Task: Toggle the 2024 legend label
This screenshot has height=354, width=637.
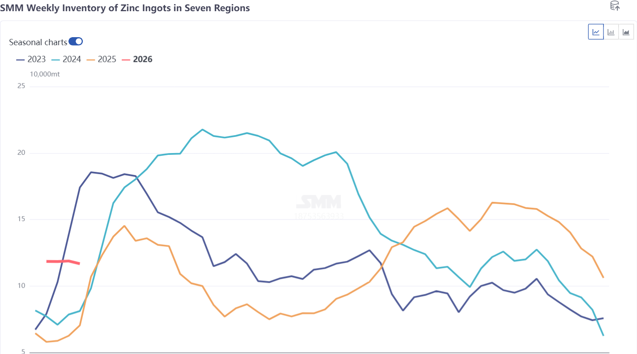Action: click(x=72, y=59)
